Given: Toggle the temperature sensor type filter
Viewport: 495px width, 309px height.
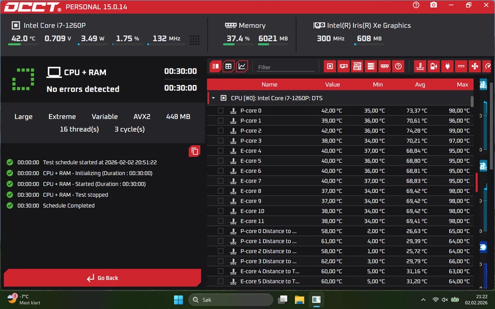Looking at the screenshot, I should pos(420,66).
